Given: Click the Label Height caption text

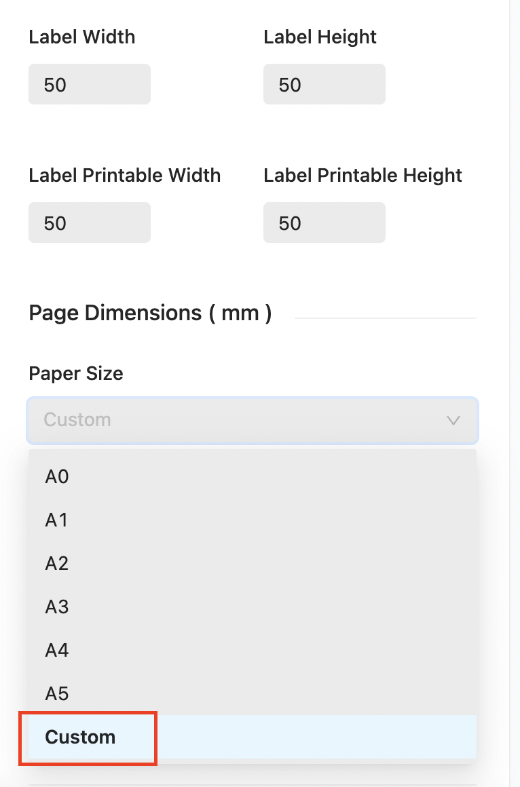Looking at the screenshot, I should [320, 37].
